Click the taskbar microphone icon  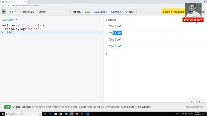pyautogui.click(x=40, y=114)
